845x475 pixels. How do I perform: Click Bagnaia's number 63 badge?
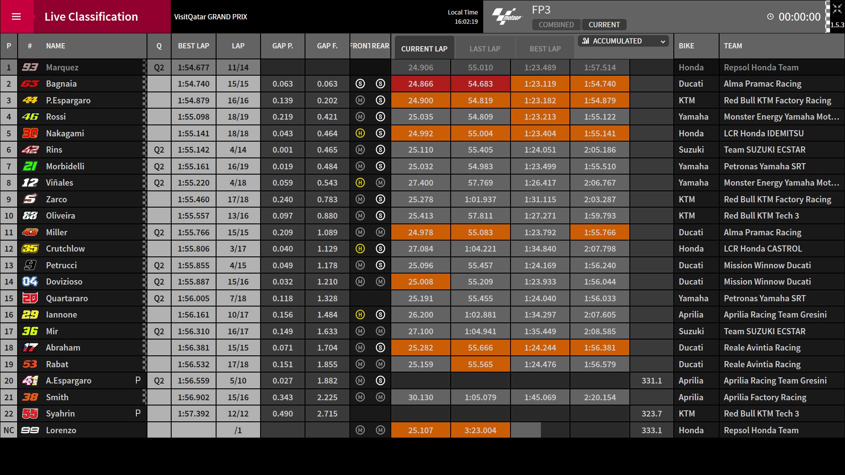click(30, 84)
